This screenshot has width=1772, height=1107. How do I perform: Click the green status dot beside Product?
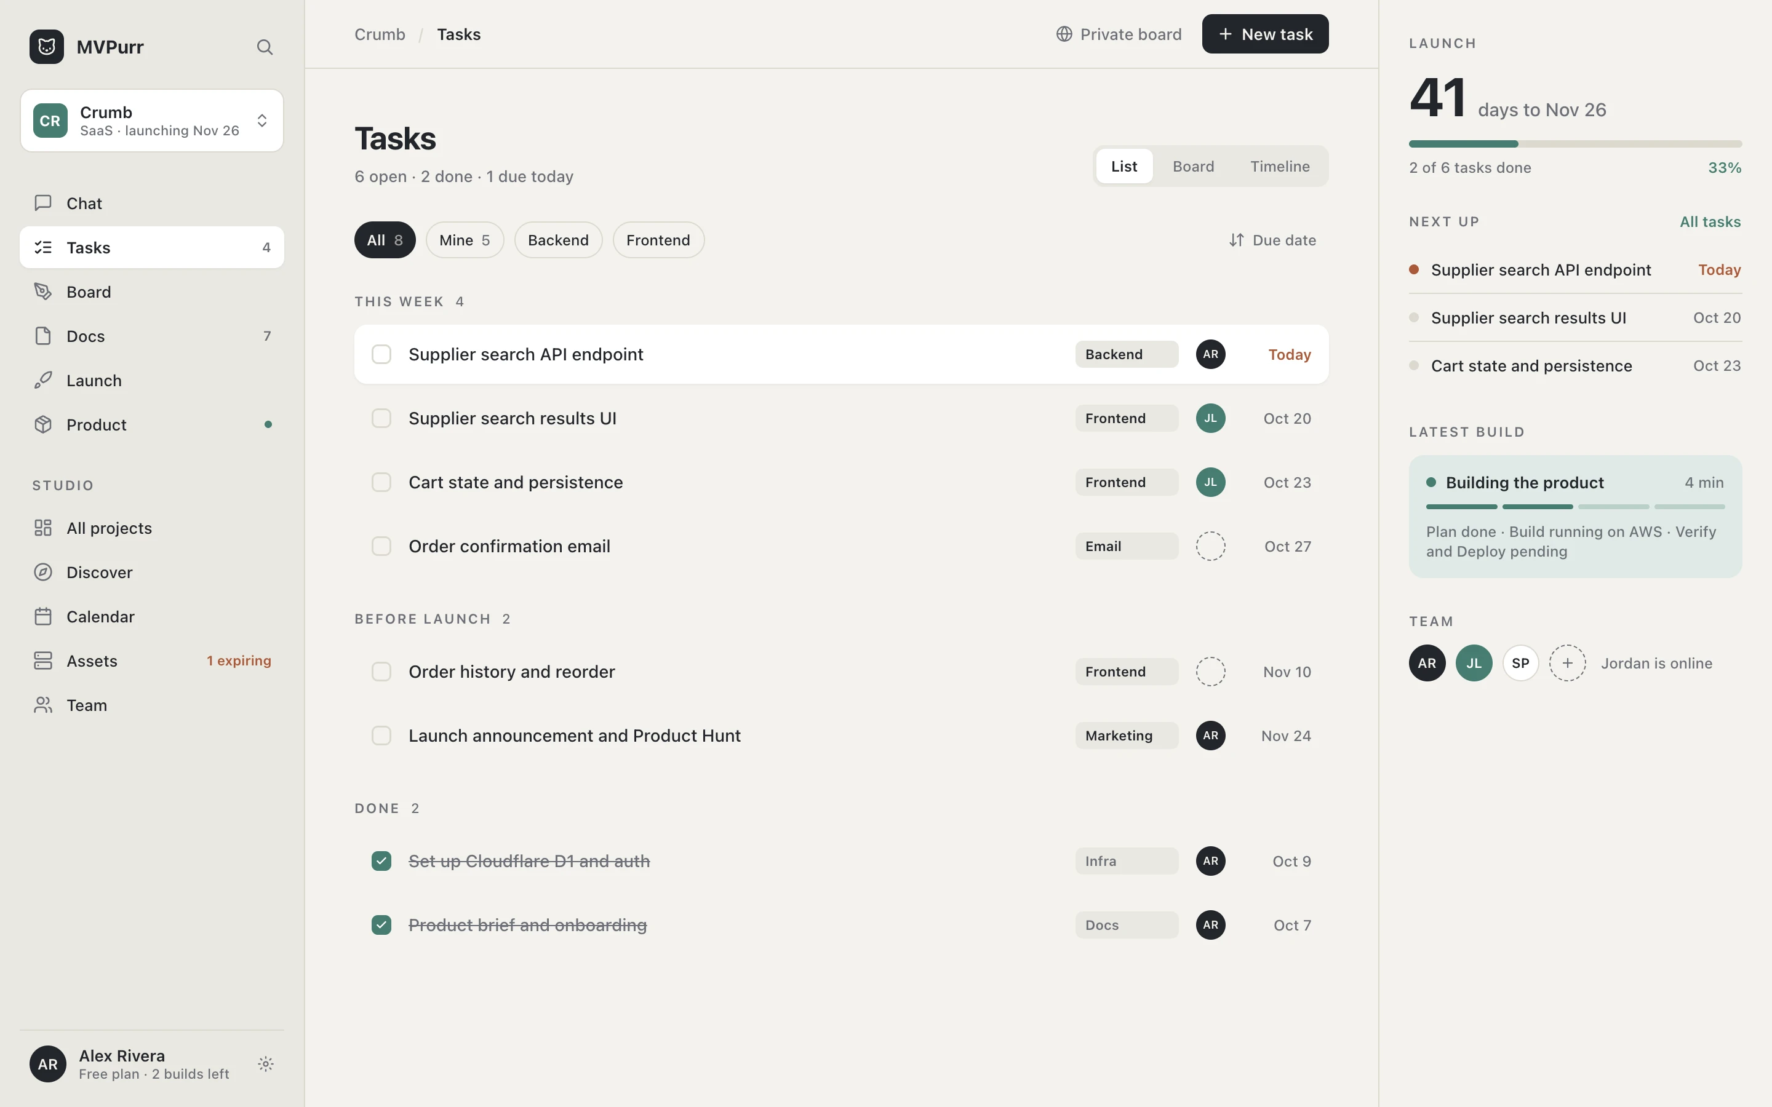coord(268,424)
